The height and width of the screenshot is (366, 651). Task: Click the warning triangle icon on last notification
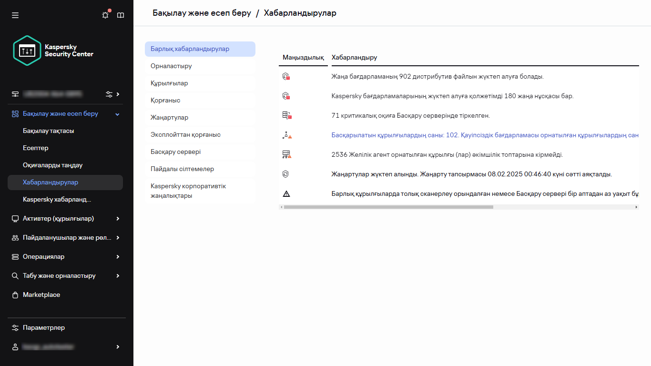point(285,193)
